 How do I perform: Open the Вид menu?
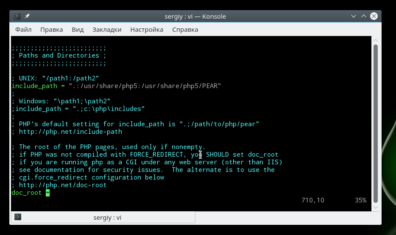pyautogui.click(x=78, y=30)
